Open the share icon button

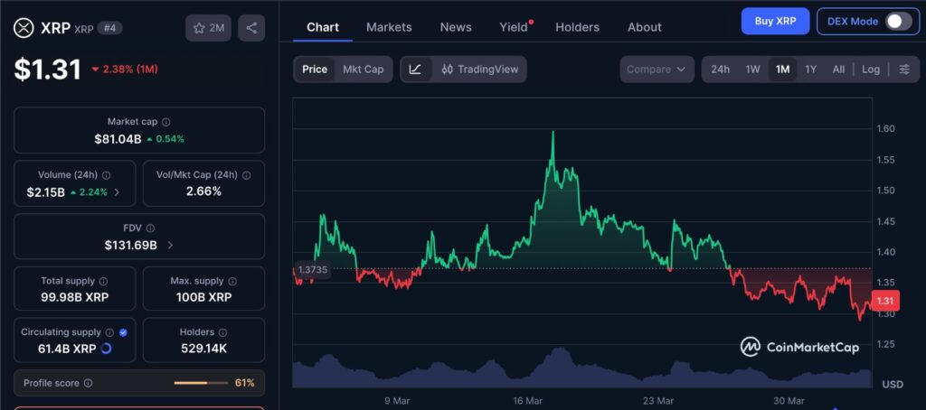point(251,28)
